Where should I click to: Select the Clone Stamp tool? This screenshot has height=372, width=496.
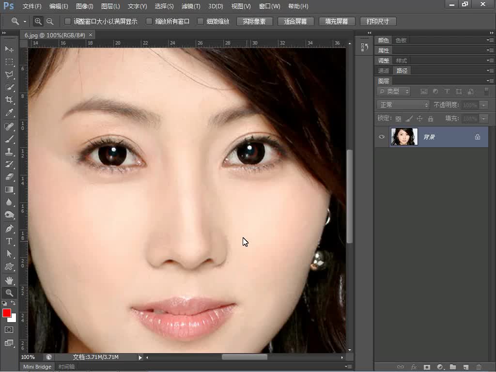pos(9,152)
